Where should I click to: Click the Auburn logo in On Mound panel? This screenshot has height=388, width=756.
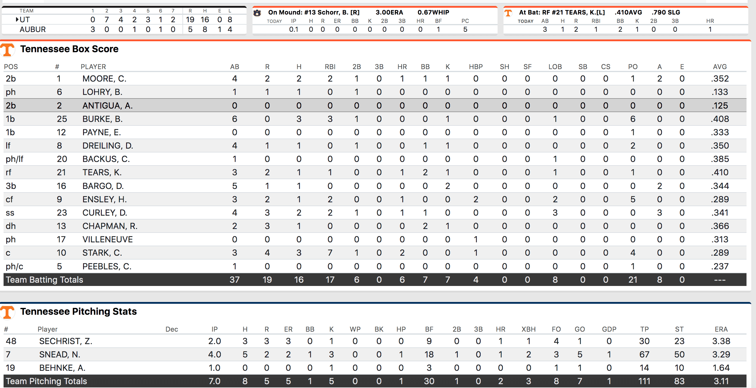(x=257, y=13)
